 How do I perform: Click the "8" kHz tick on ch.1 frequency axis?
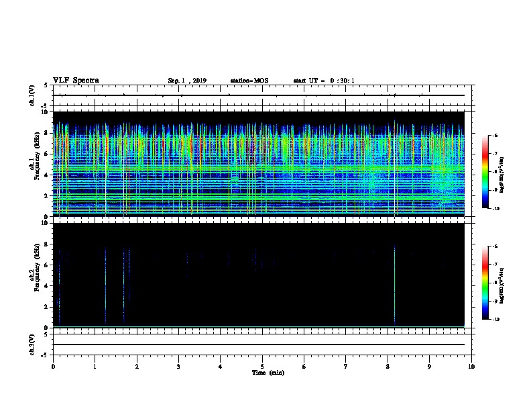[47, 133]
